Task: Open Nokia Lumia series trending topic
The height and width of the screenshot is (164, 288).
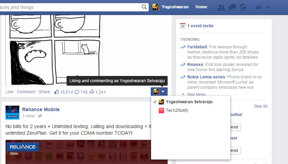Action: pyautogui.click(x=206, y=77)
